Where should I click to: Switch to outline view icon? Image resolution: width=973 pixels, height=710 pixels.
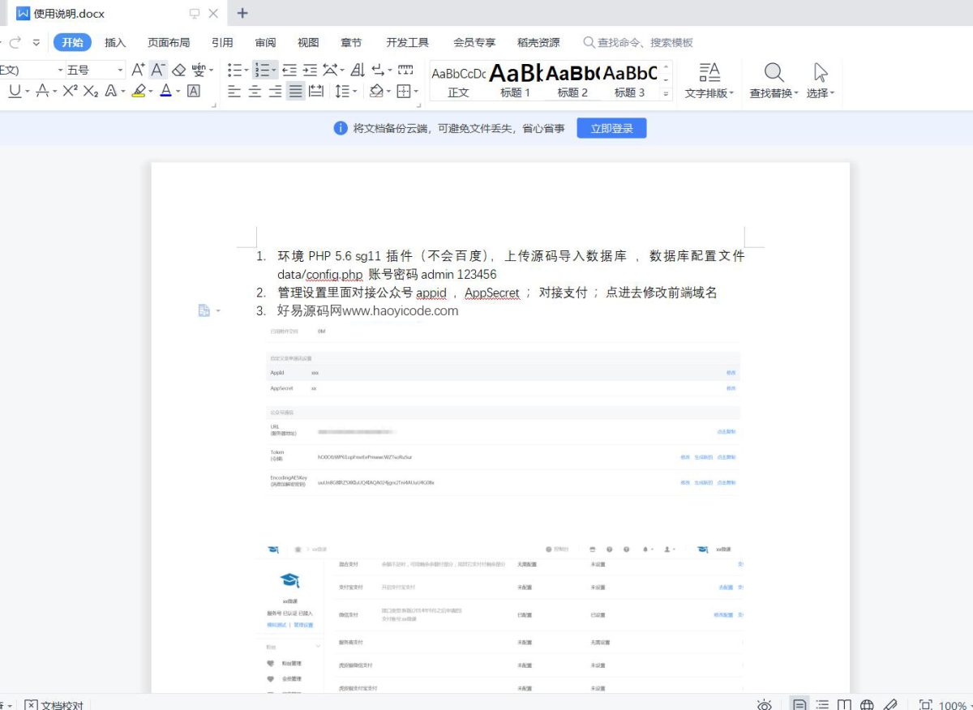click(822, 704)
